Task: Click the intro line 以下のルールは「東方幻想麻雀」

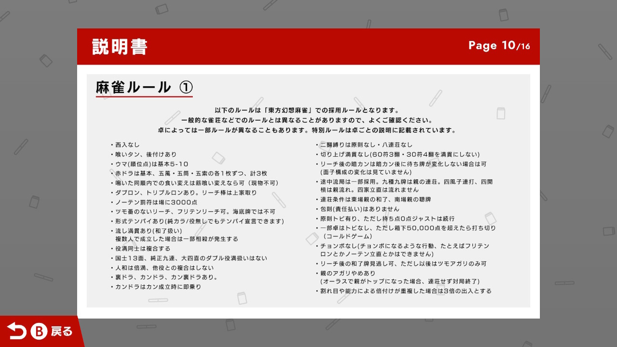Action: [x=307, y=111]
